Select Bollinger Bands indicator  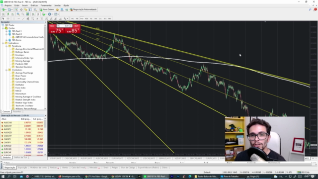[22, 52]
